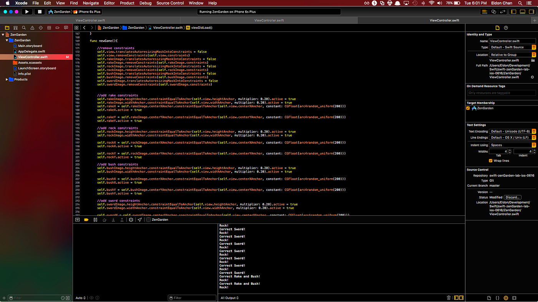Toggle ZenGarden target membership checkbox
This screenshot has height=302, width=538.
point(468,108)
